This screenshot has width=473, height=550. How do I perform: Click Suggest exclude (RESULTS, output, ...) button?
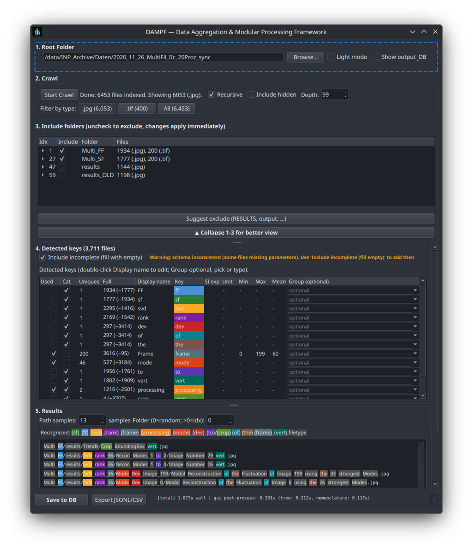pyautogui.click(x=236, y=218)
